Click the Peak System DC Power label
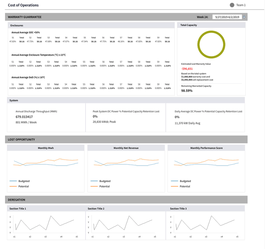Image resolution: width=265 pixels, height=249 pixels. (126, 112)
